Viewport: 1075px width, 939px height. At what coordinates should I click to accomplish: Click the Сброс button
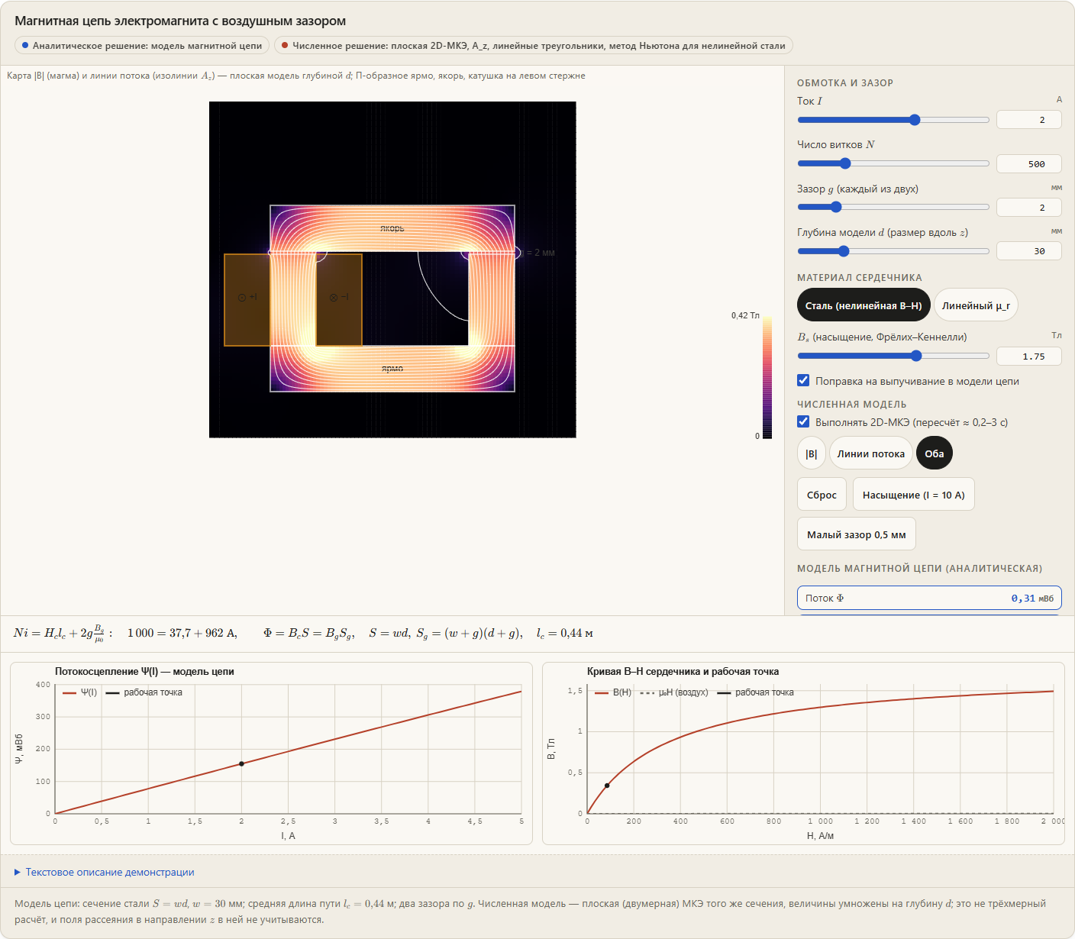tap(822, 495)
